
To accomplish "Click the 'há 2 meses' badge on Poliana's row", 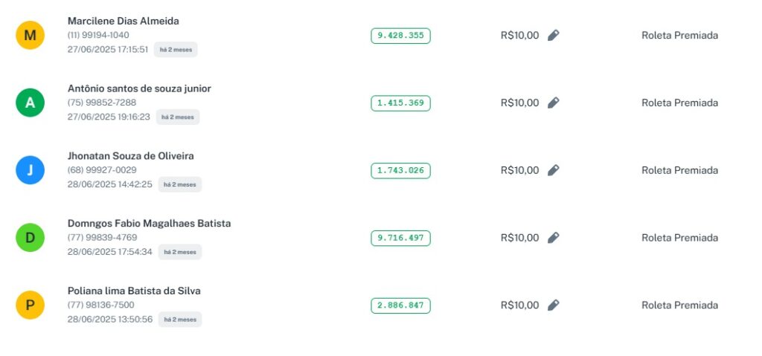I will pyautogui.click(x=179, y=320).
